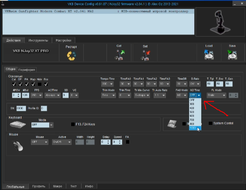
Task: Toggle the FA checkbox in Основные
Action: [27, 84]
